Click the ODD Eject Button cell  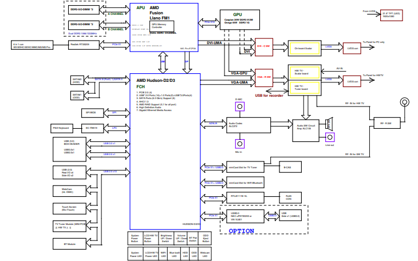(x=205, y=238)
